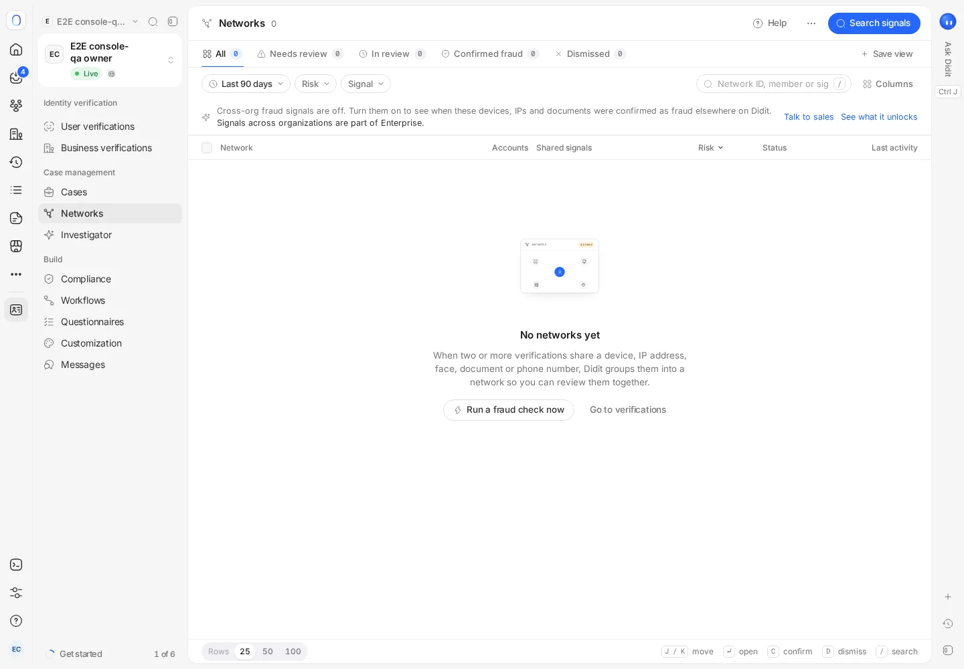Follow the Go to verifications link
The width and height of the screenshot is (964, 669).
pyautogui.click(x=628, y=410)
